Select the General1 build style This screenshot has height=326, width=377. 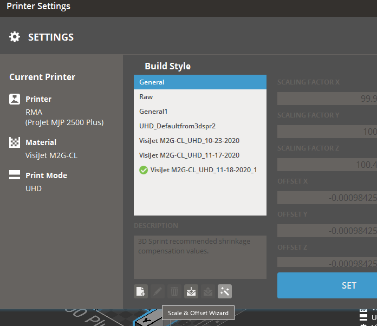pos(200,112)
